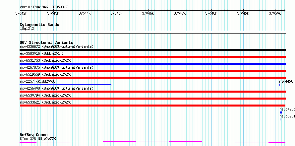Select the red nsv4267875 variant bar
295x146 pixels.
[x=152, y=71]
